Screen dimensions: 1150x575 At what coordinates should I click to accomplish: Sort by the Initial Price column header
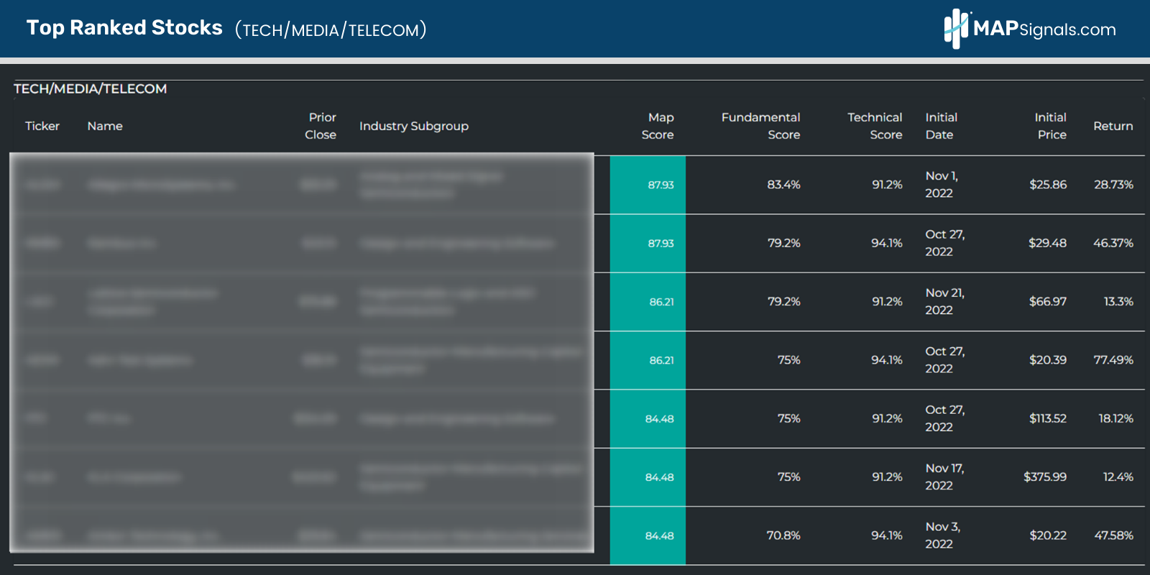point(1051,126)
